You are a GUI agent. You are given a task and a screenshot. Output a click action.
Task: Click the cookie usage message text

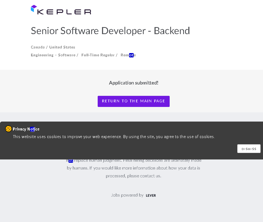click(114, 137)
